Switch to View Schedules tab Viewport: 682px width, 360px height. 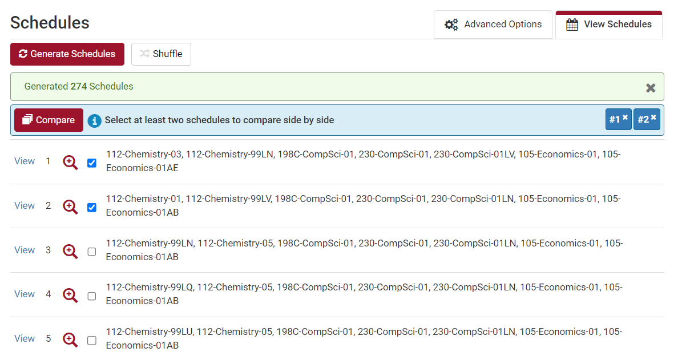tap(608, 25)
